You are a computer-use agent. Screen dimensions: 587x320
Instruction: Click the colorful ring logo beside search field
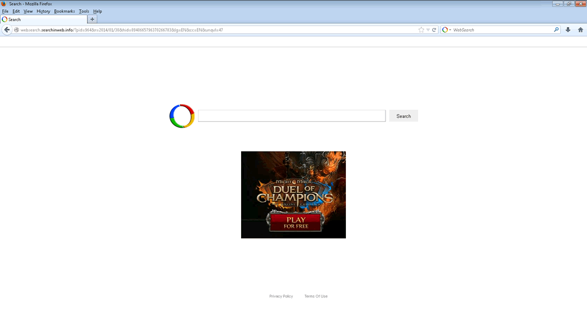182,116
